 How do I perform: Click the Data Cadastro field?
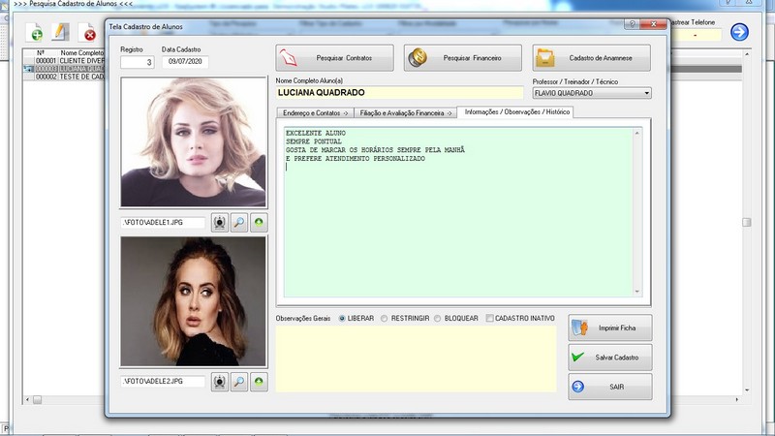[185, 62]
